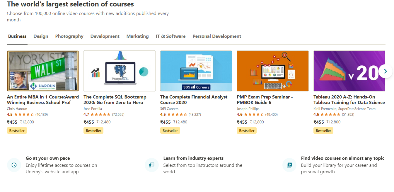This screenshot has width=394, height=192.
Task: Click the instructor icon beside Learn from industry experts
Action: coord(152,165)
